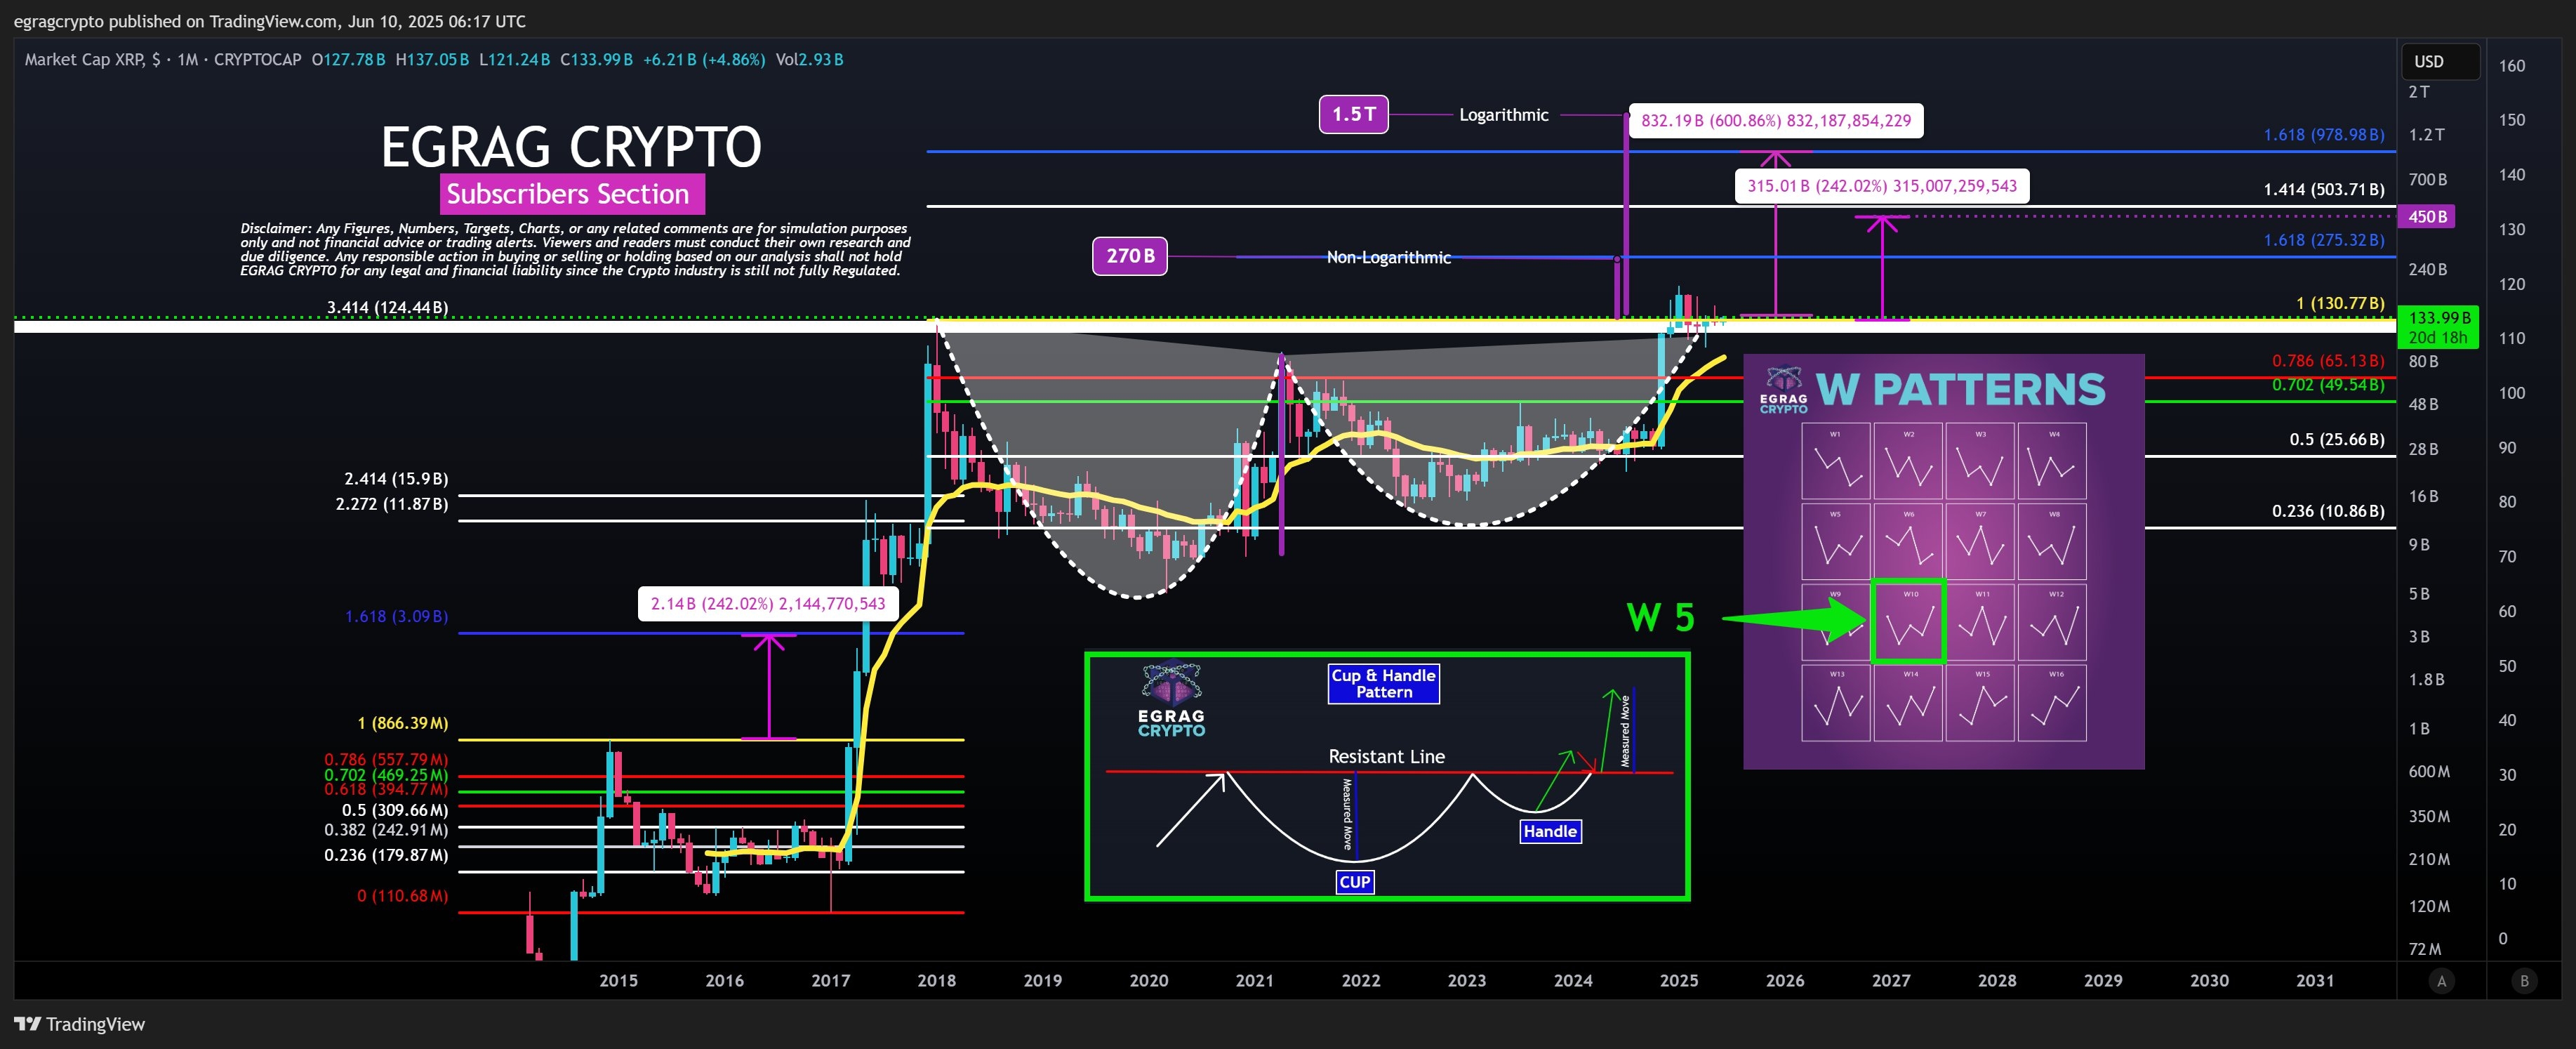The image size is (2576, 1049).
Task: Click the Cup & Handle Pattern label
Action: (x=1383, y=683)
